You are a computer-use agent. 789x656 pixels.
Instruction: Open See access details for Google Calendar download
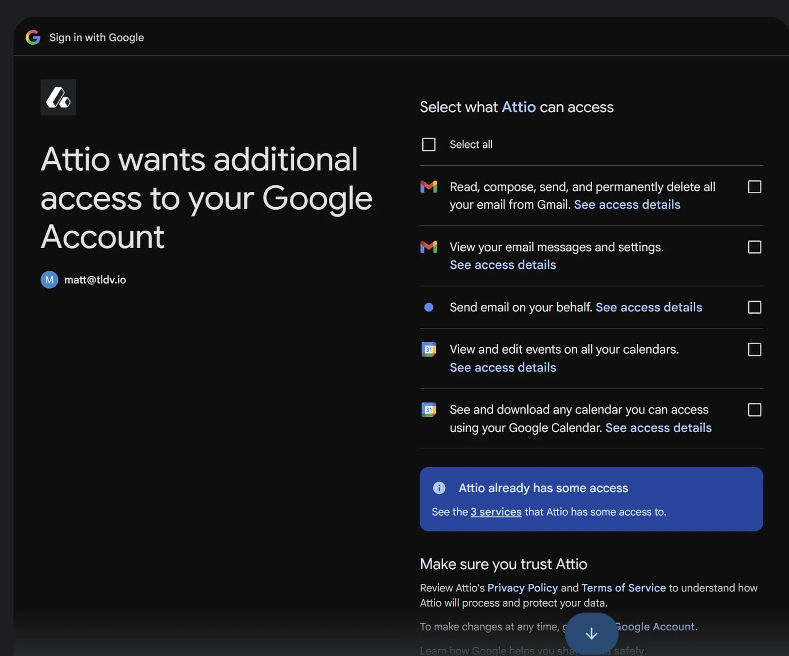click(x=658, y=428)
